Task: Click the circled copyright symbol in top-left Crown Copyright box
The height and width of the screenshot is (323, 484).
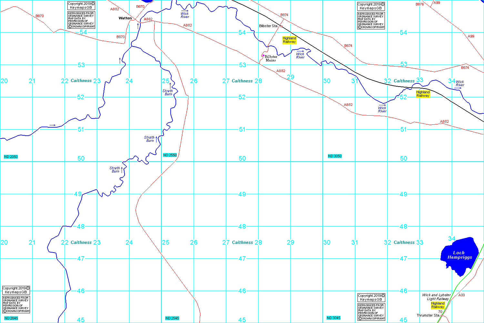Action: [69, 26]
